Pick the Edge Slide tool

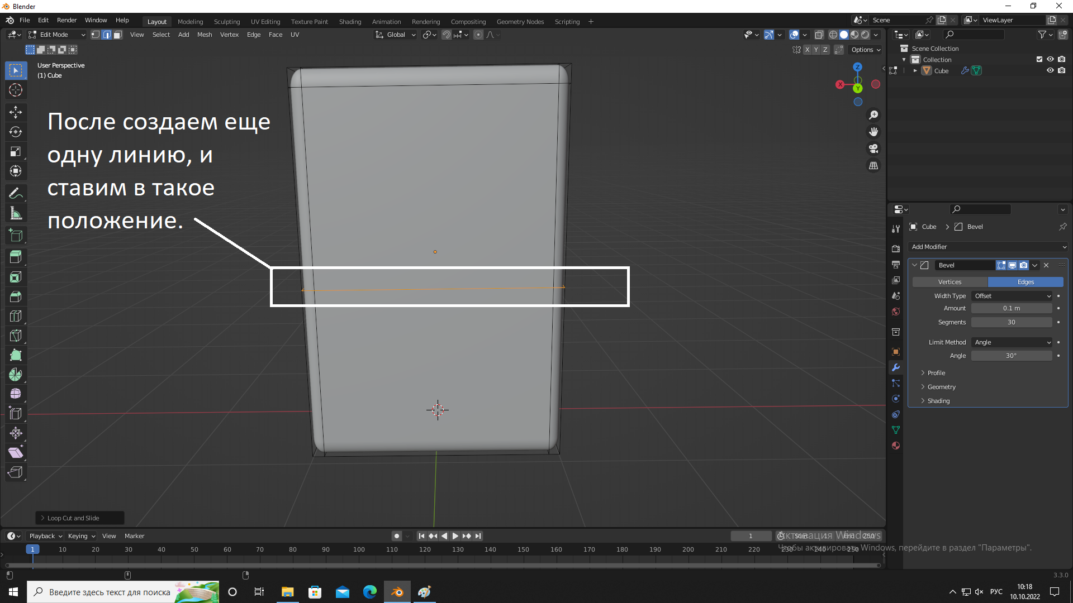pyautogui.click(x=16, y=414)
